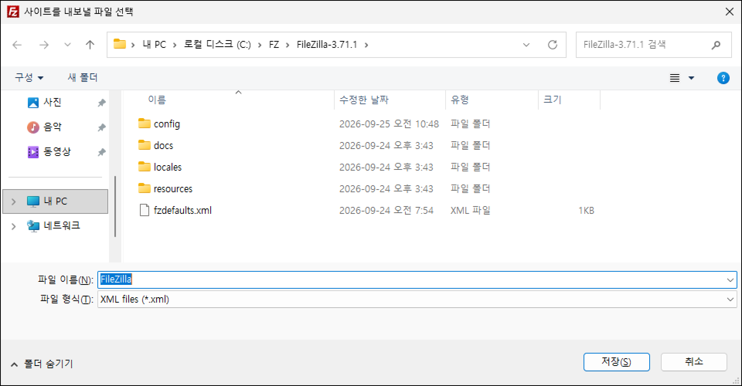Select the 로컬 디스크 (C:) breadcrumb
The image size is (742, 386).
(217, 45)
